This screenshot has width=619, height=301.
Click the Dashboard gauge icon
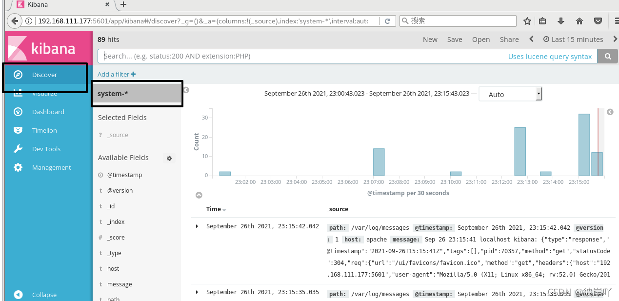[x=18, y=112]
